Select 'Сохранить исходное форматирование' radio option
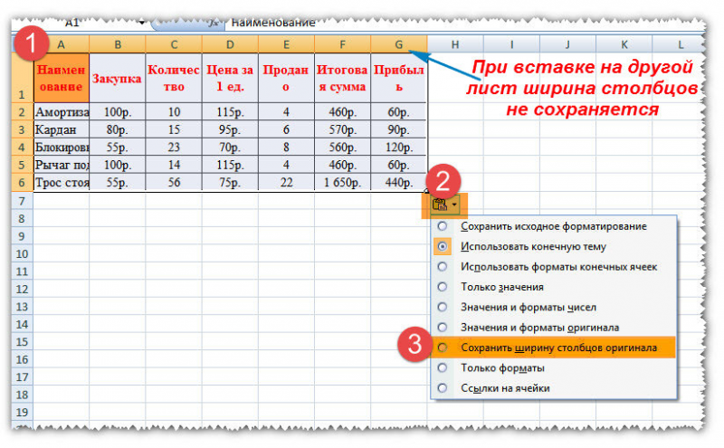This screenshot has height=448, width=724. click(554, 226)
